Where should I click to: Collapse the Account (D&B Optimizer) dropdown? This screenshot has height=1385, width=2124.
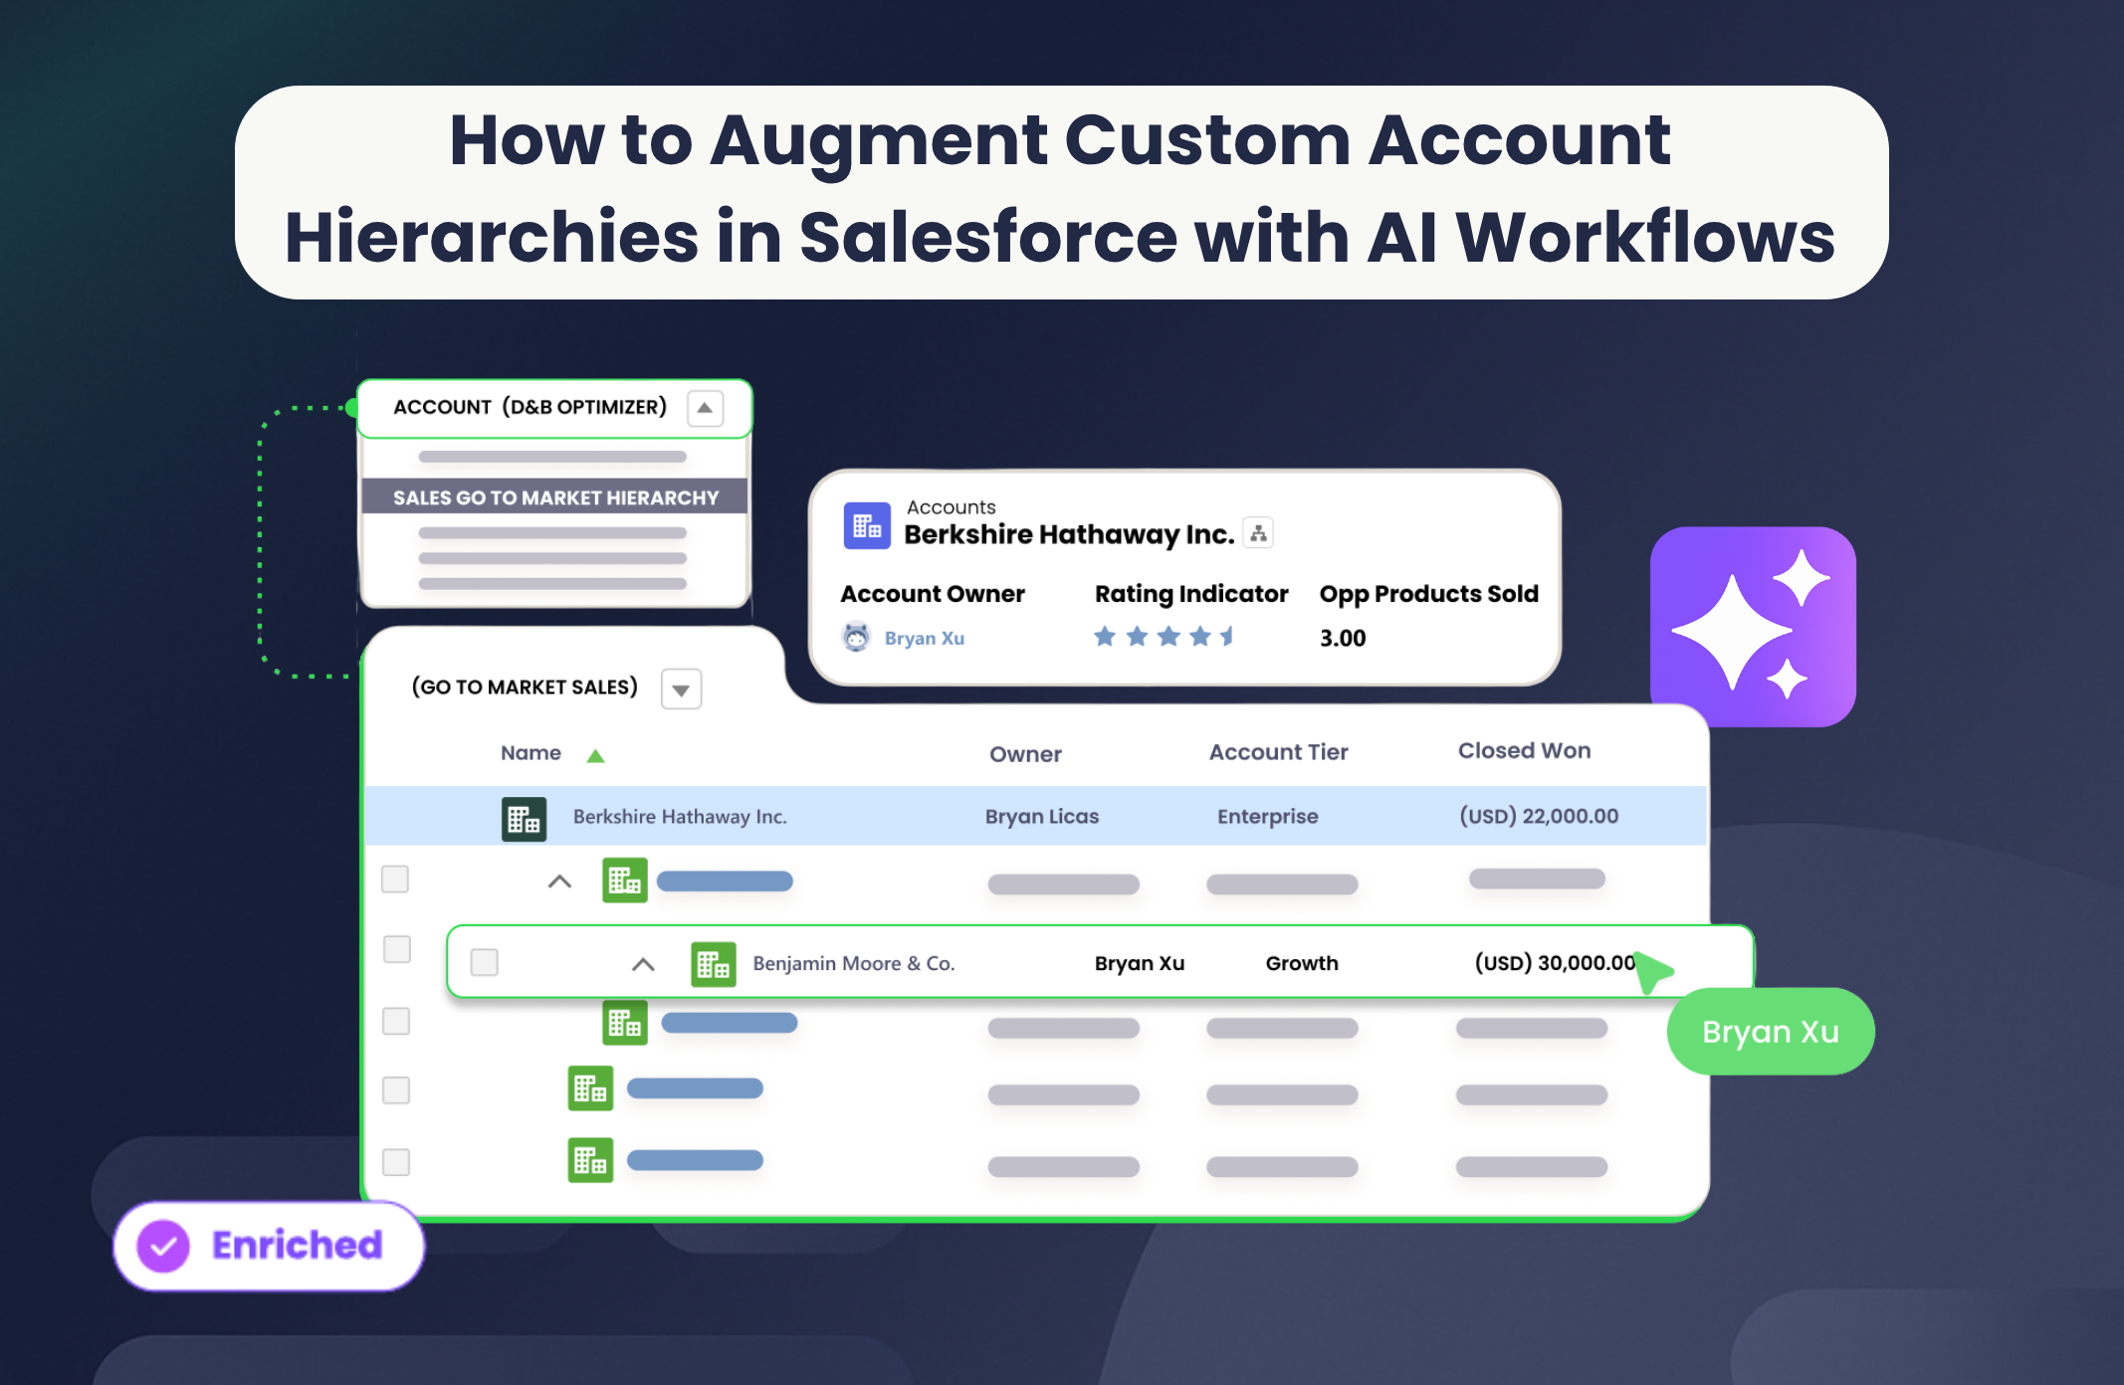tap(705, 408)
